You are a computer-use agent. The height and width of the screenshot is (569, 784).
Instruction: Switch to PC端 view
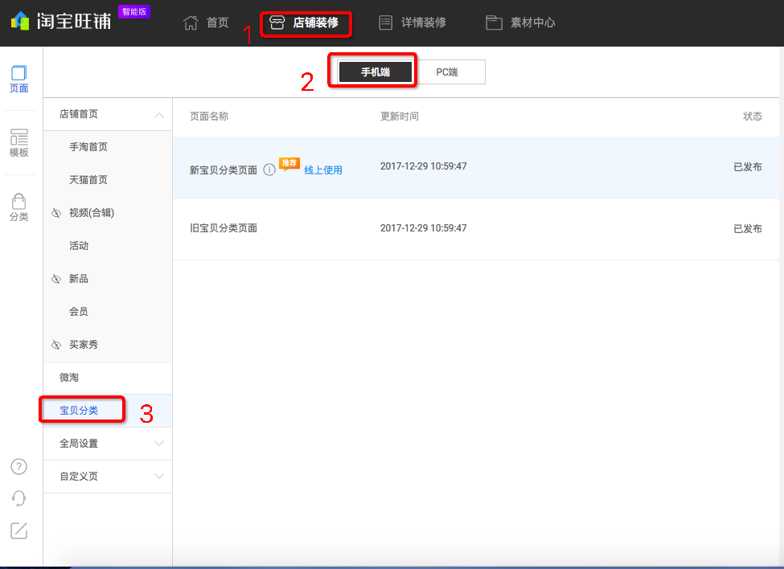tap(447, 72)
